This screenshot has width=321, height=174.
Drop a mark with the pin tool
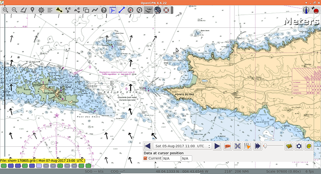(32, 10)
